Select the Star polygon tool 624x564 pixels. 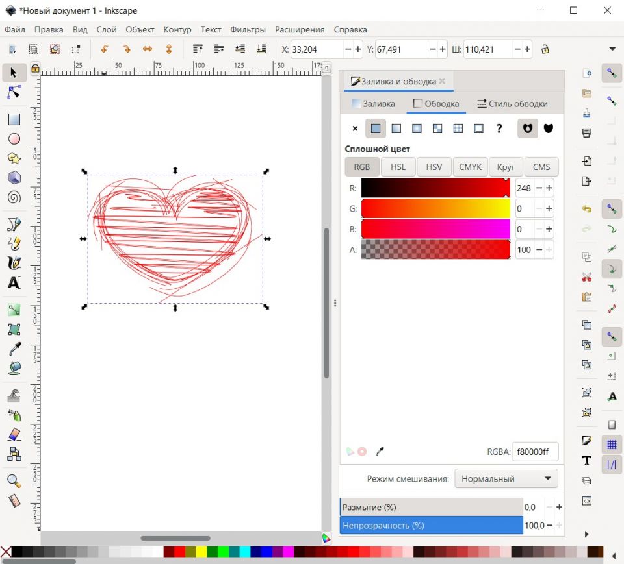pos(14,158)
